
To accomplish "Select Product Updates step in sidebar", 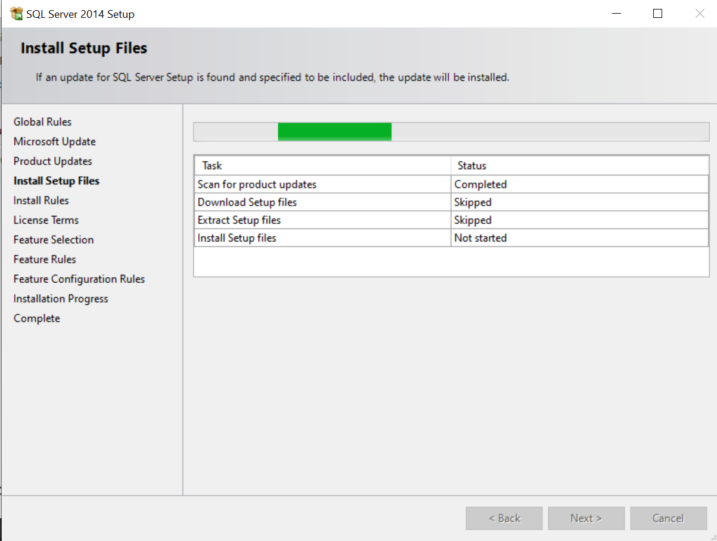I will pyautogui.click(x=53, y=161).
